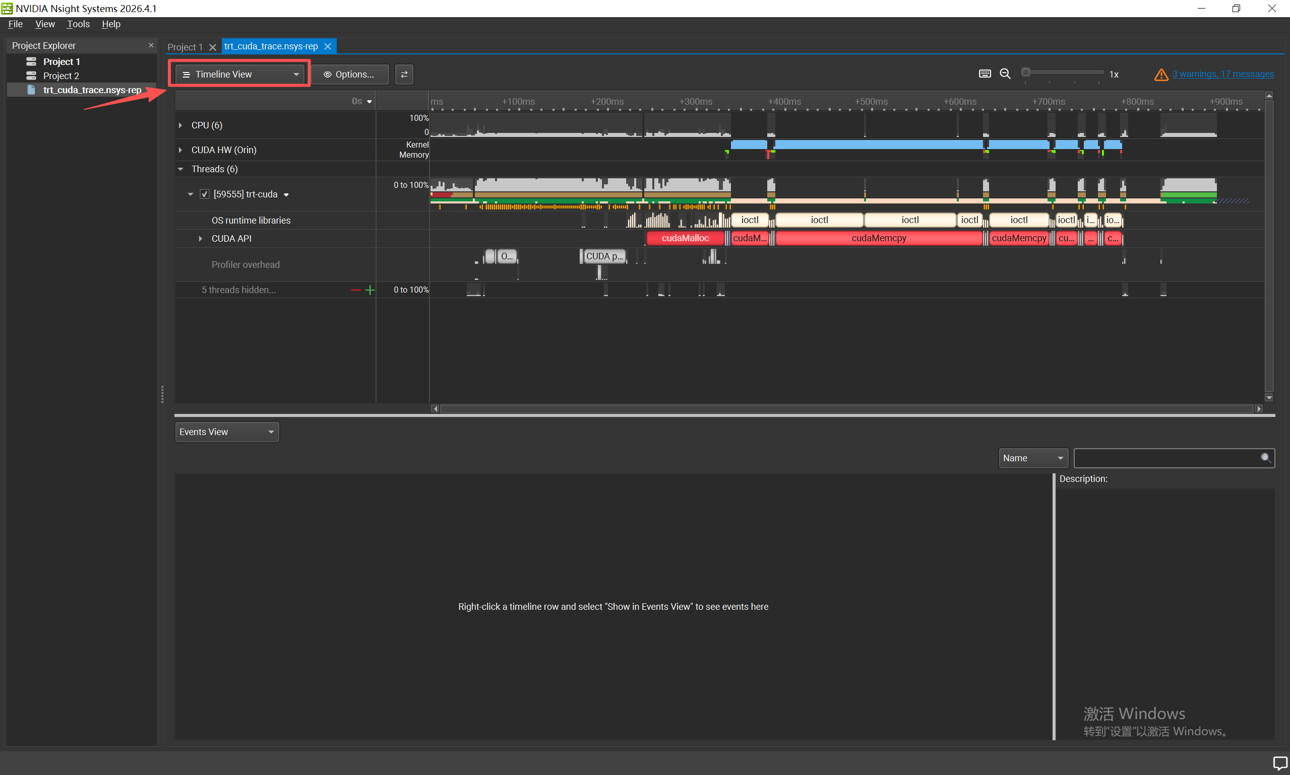
Task: Open the Help menu
Action: pyautogui.click(x=111, y=24)
